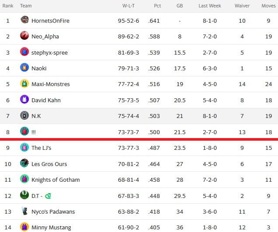
Task: Click David Kahn's purple jersey avatar
Action: coord(24,99)
